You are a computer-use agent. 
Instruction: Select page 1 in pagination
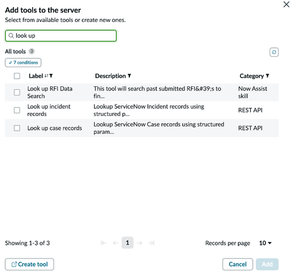128,243
